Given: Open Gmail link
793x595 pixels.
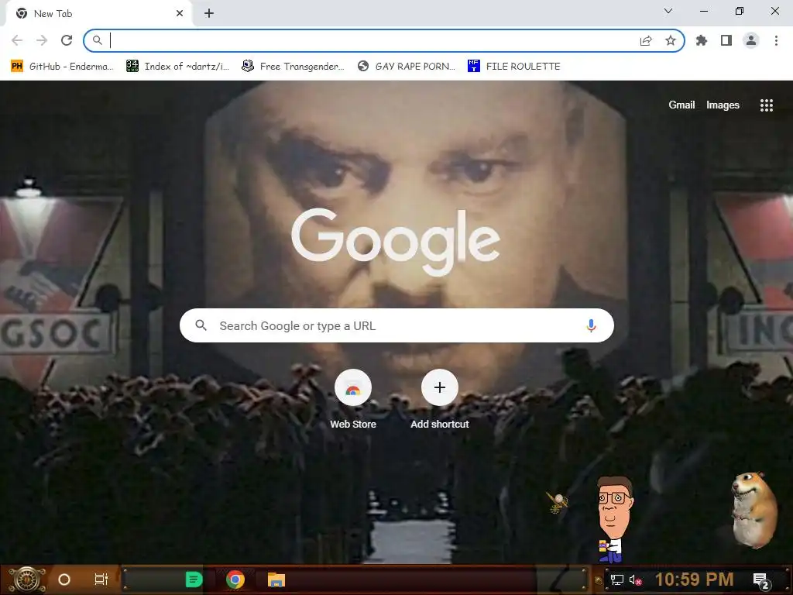Looking at the screenshot, I should point(681,105).
